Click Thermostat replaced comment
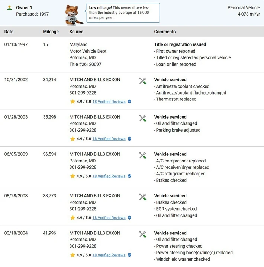 click(176, 99)
